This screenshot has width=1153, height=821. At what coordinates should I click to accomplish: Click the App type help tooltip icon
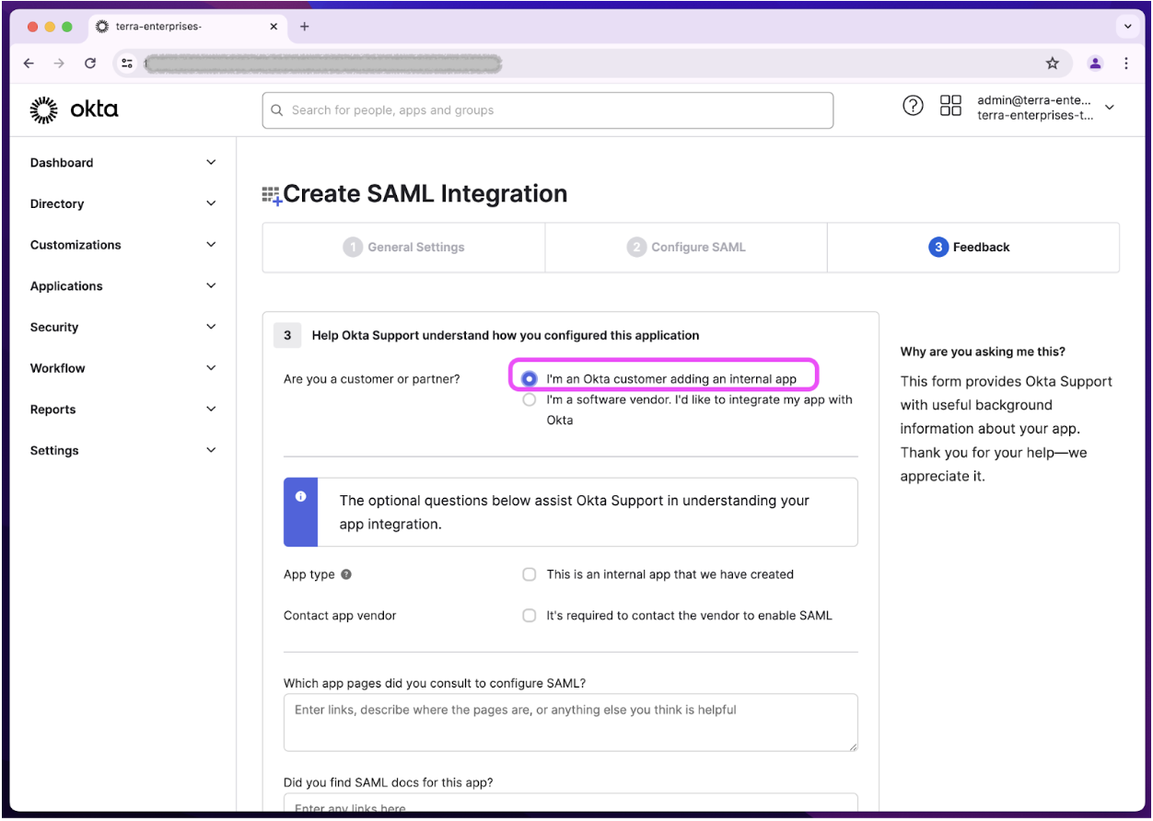(x=346, y=574)
